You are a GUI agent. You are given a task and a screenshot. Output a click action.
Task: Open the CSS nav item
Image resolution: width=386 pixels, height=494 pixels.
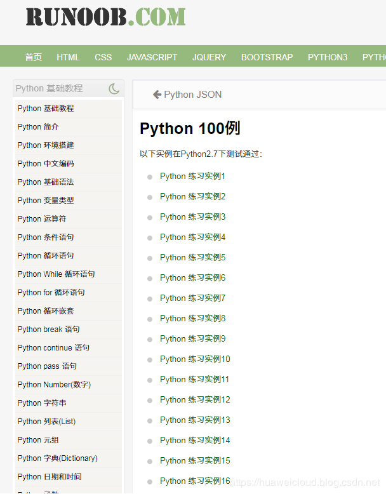tap(103, 57)
